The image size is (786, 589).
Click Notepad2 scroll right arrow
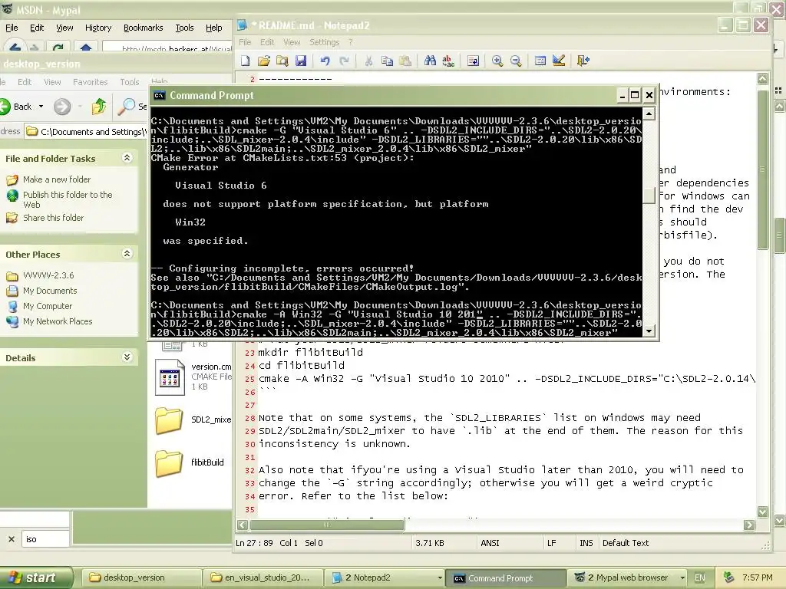coord(749,525)
